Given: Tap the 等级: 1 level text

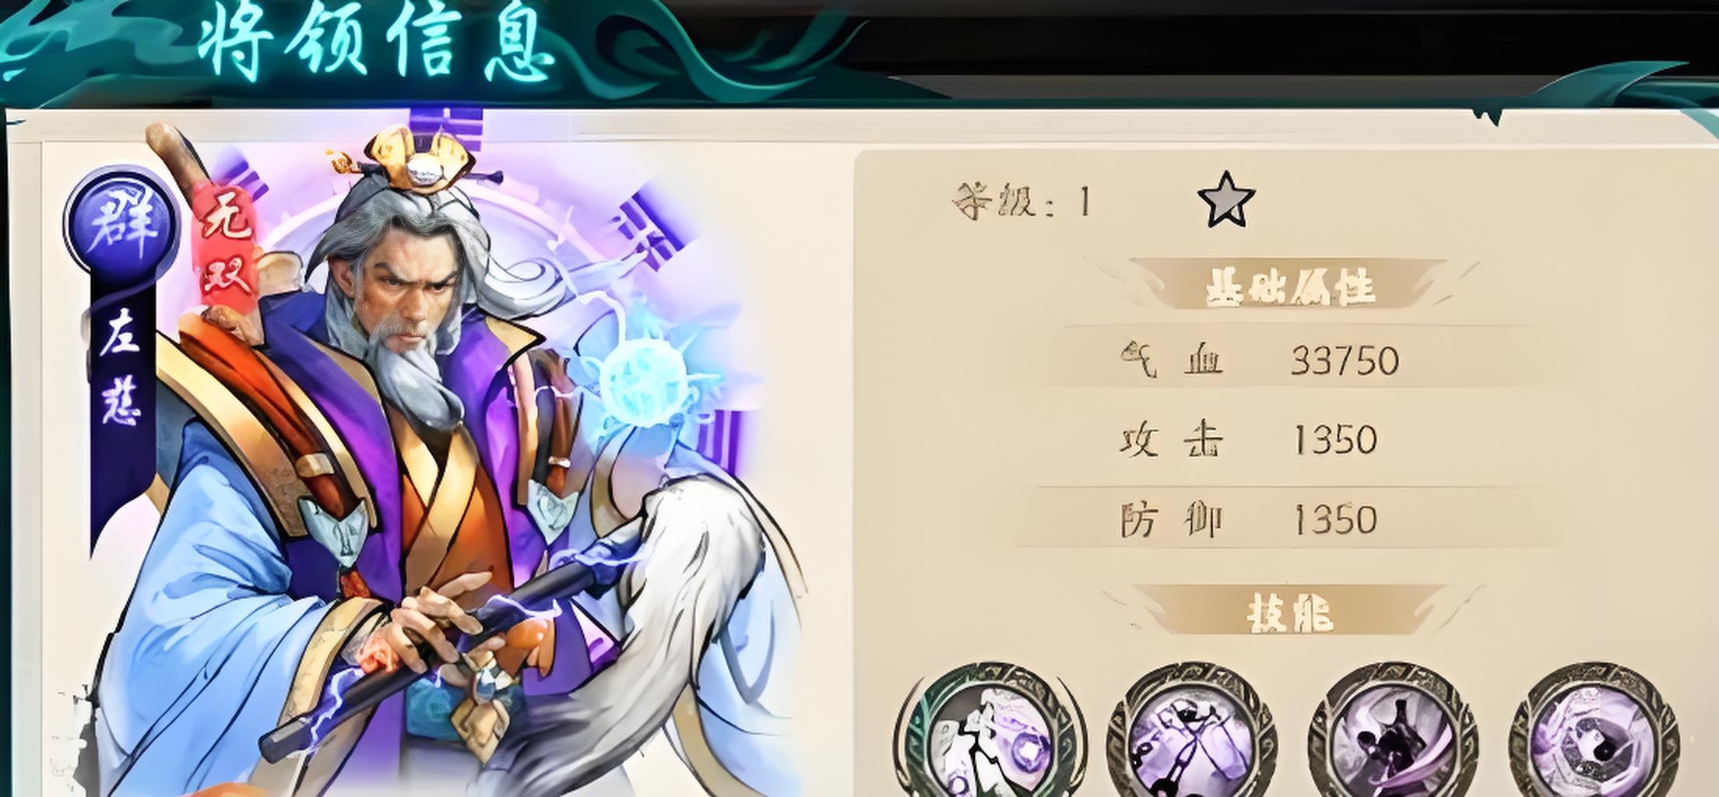Looking at the screenshot, I should coord(1021,202).
